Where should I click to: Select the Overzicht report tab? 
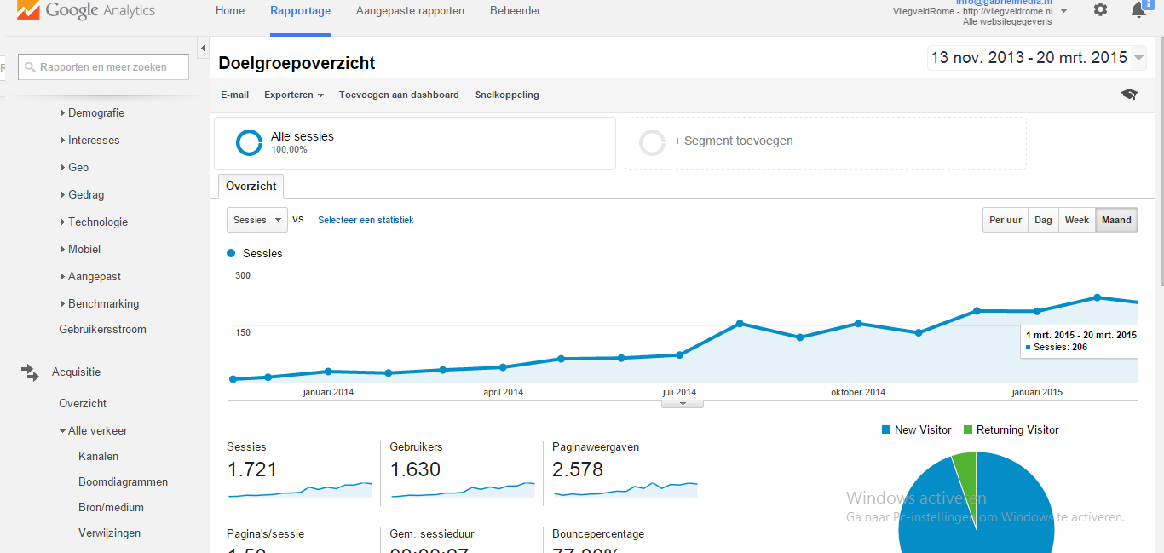coord(251,186)
